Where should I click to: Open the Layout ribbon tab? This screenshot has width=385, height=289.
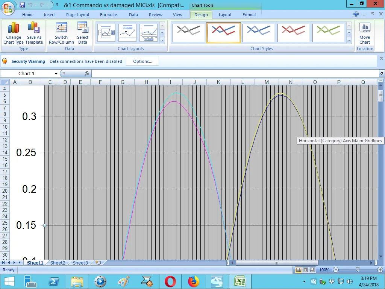(225, 15)
